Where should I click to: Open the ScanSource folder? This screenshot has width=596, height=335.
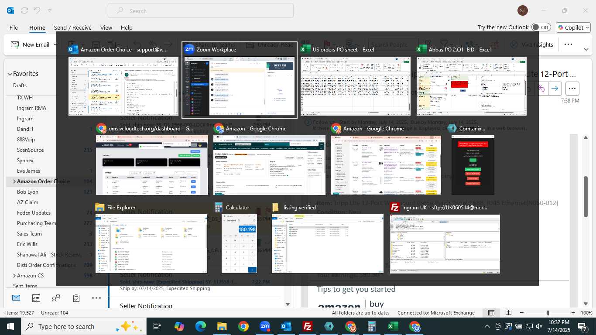click(30, 150)
